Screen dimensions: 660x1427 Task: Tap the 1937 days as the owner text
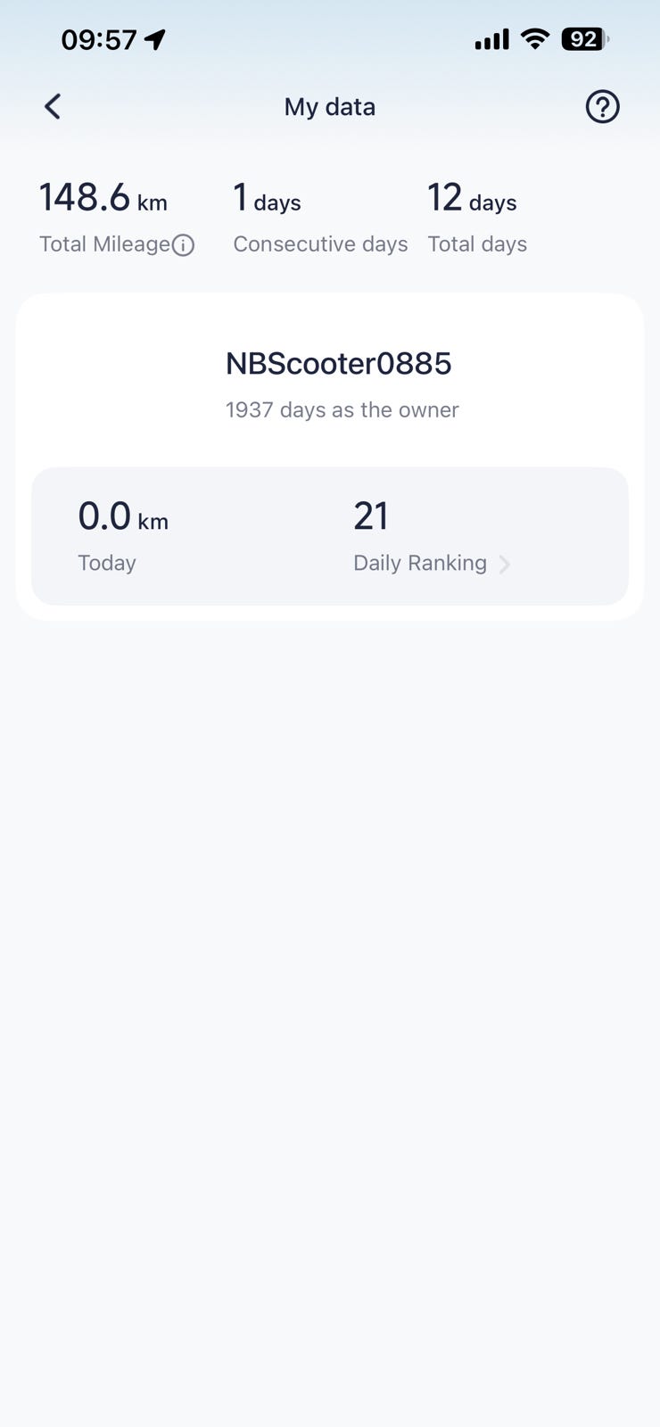point(342,409)
